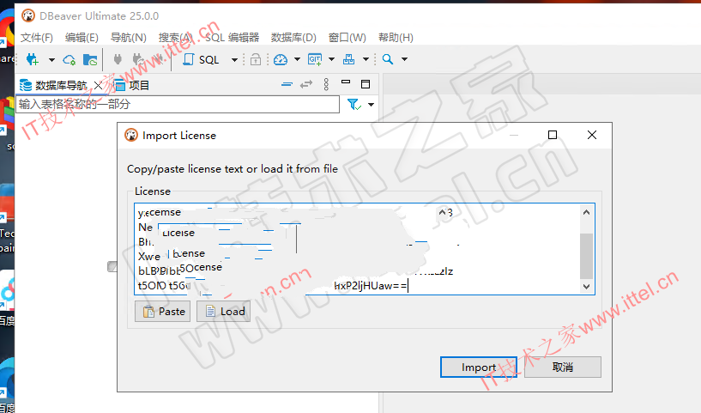Screen dimensions: 701x413
Task: Open the cloud explorer toolbar icon
Action: (69, 59)
